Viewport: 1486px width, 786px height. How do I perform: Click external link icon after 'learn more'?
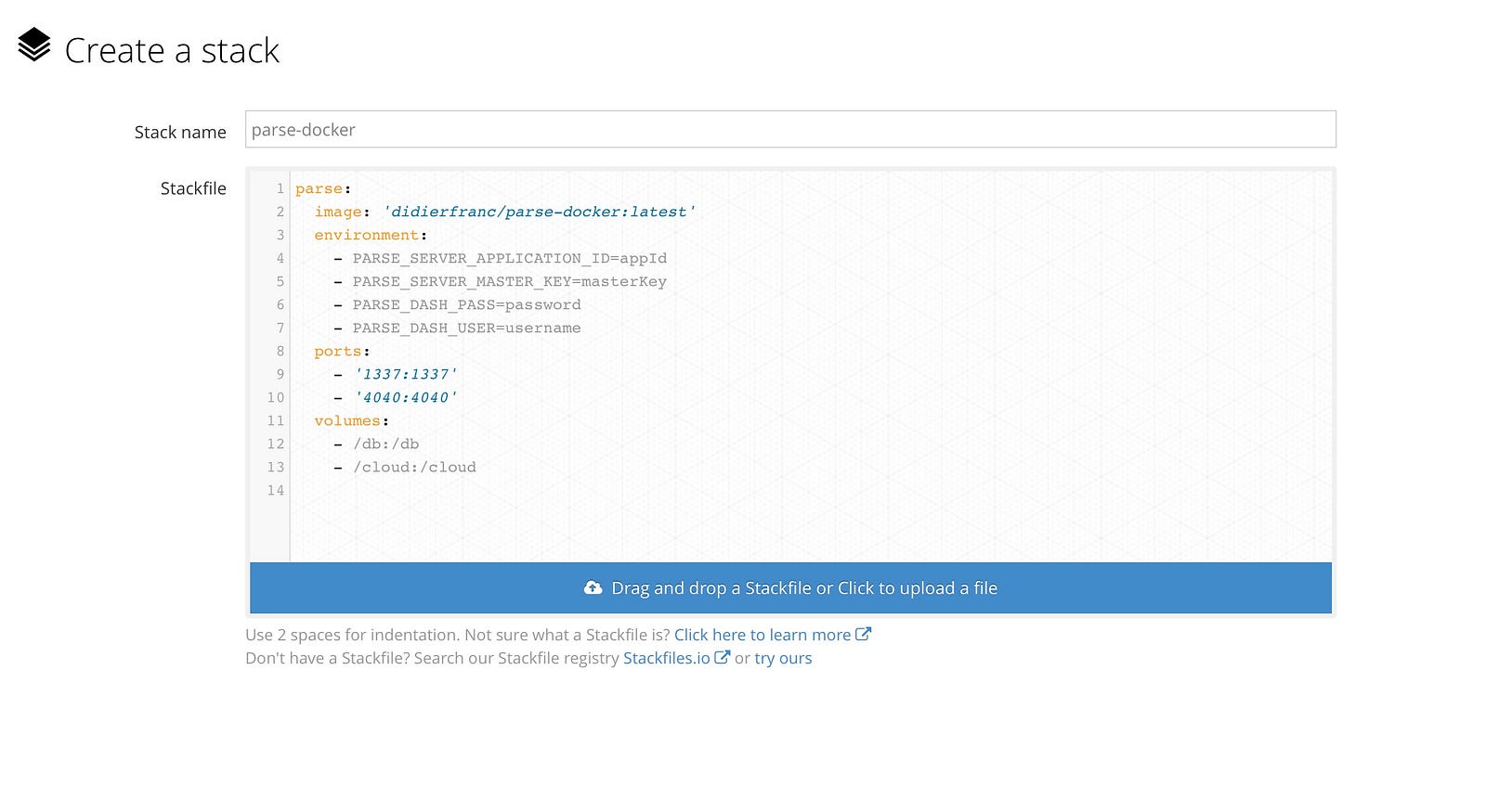[x=864, y=634]
